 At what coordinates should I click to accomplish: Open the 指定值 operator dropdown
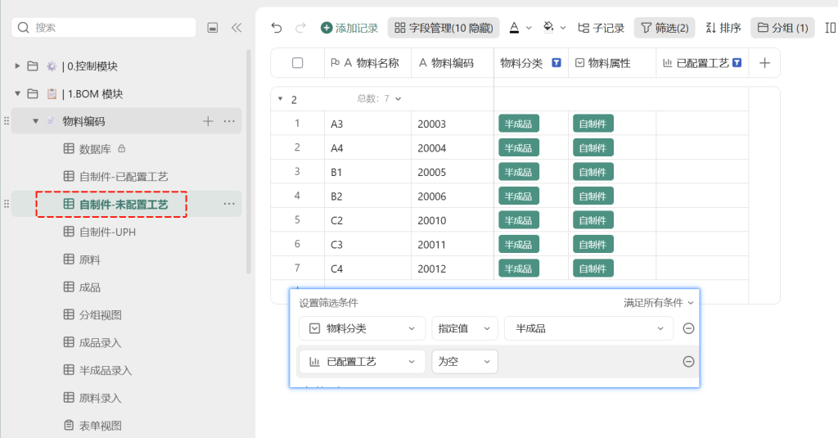coord(465,328)
